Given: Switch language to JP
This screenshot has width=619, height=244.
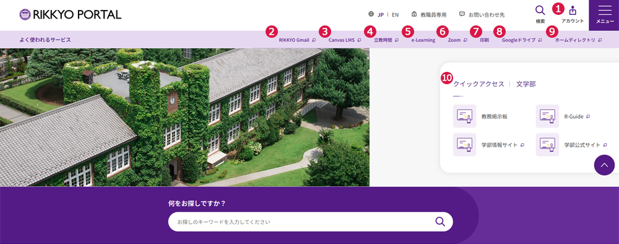Looking at the screenshot, I should pyautogui.click(x=381, y=15).
